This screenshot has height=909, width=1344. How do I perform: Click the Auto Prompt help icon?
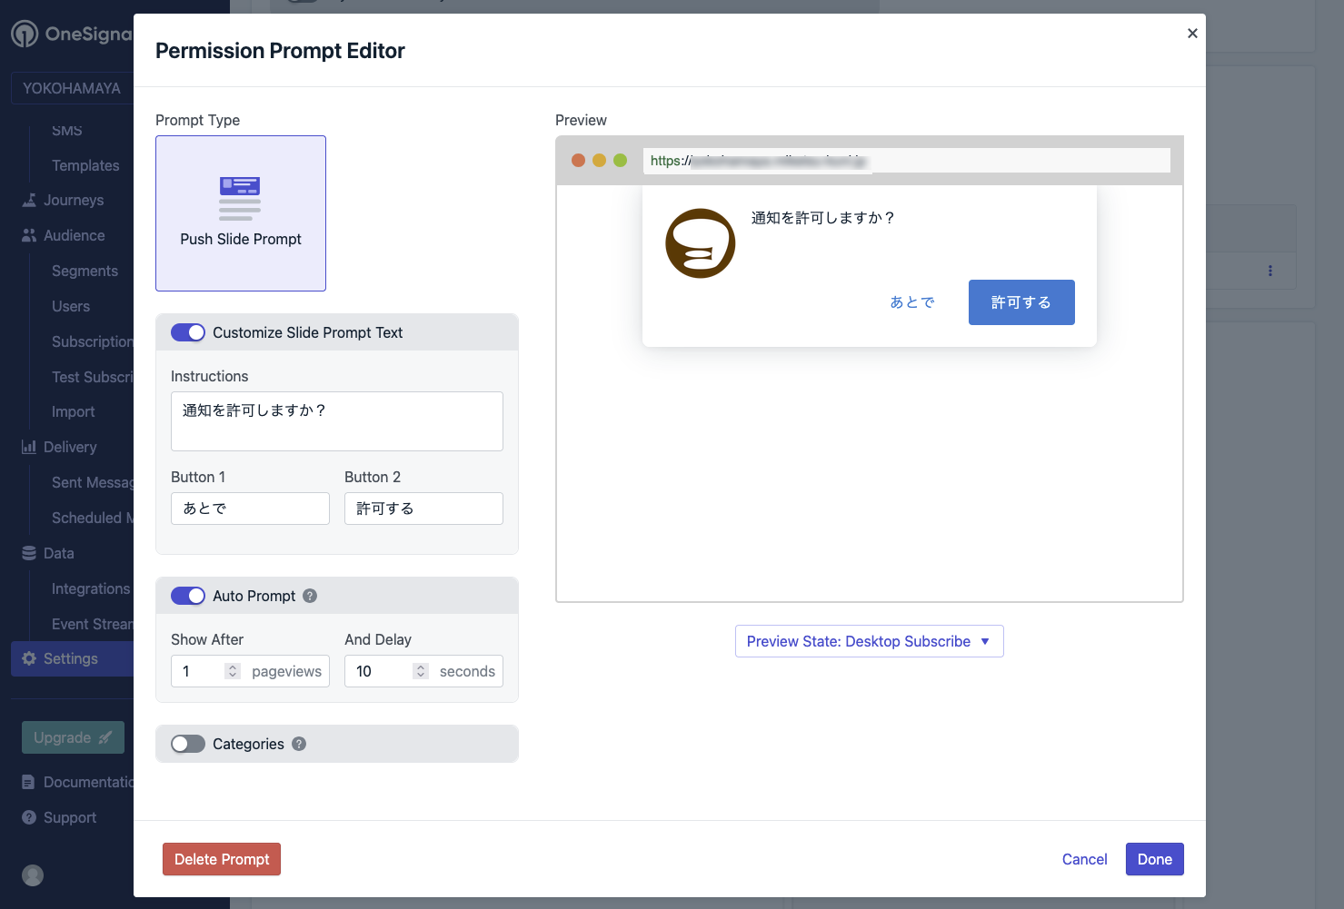coord(309,596)
